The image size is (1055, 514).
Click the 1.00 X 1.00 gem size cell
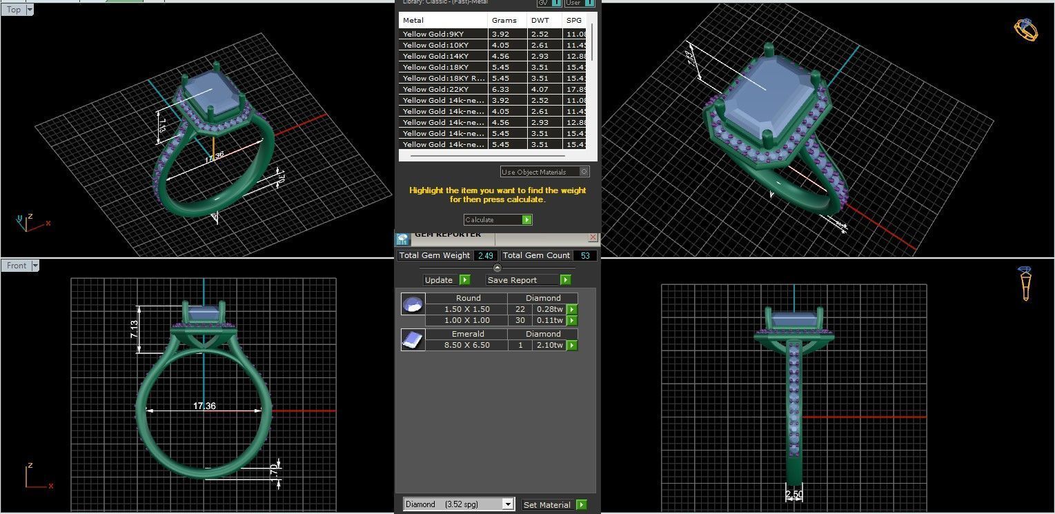tap(466, 321)
